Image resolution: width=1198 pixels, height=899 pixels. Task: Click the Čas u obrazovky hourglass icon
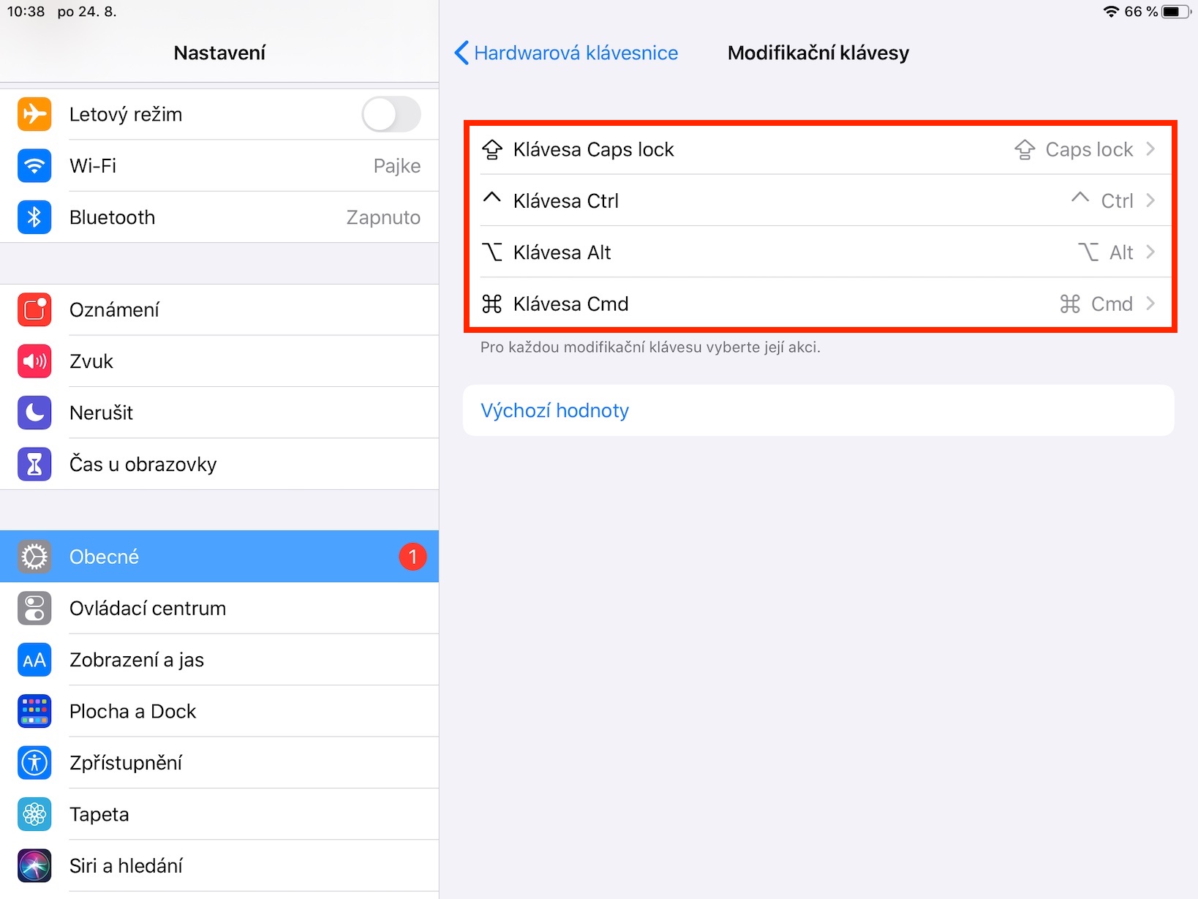click(34, 464)
